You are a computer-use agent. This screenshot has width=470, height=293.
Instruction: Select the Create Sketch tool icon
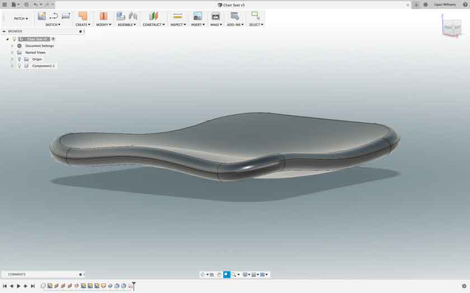point(41,16)
